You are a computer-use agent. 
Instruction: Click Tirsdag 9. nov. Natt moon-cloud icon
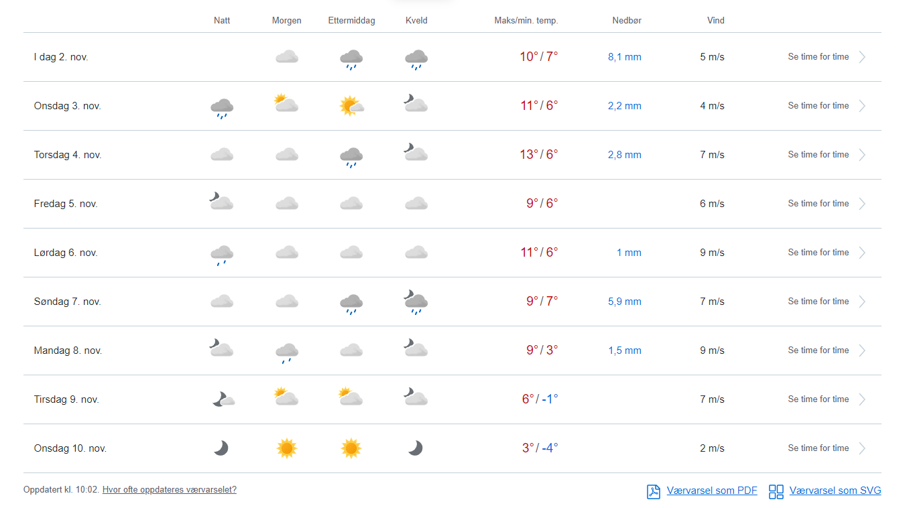point(223,399)
